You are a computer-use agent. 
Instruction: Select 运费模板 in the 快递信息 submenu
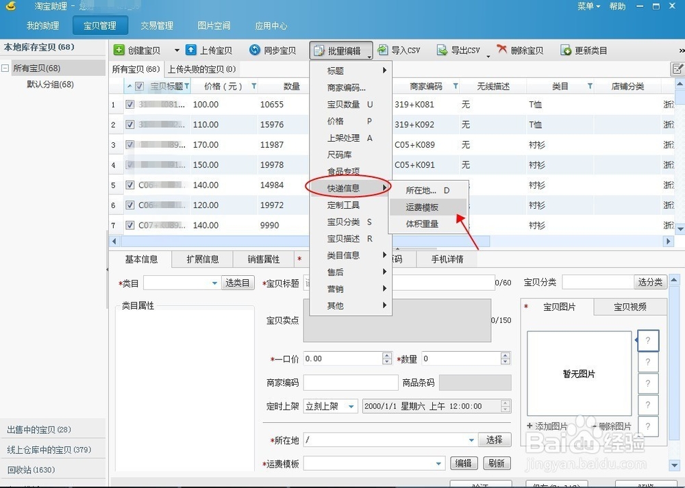tap(421, 207)
